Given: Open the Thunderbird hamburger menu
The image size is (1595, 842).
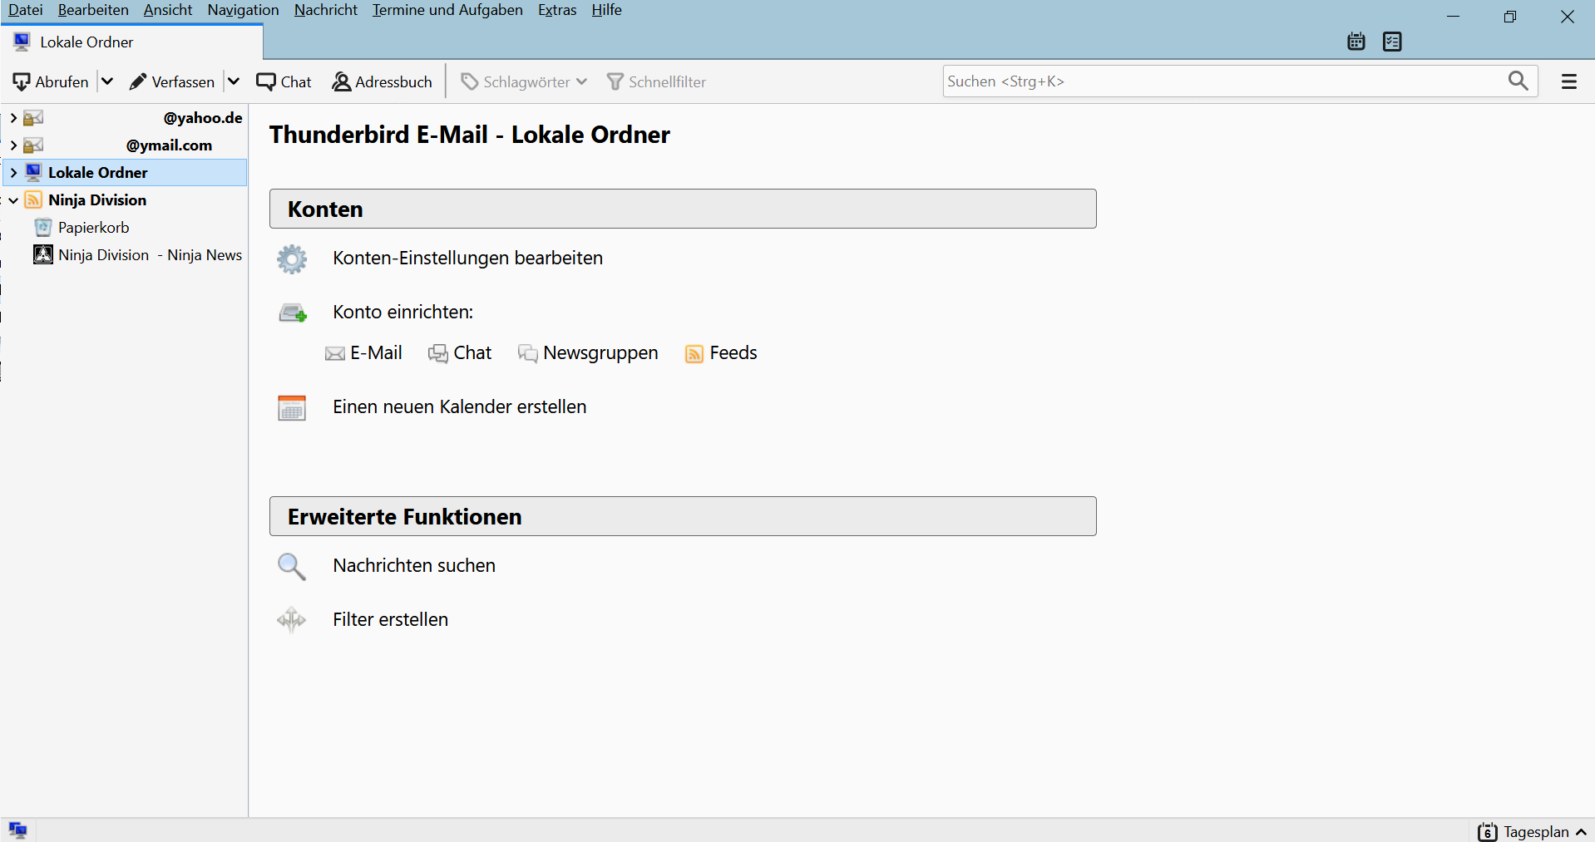Looking at the screenshot, I should 1569,81.
